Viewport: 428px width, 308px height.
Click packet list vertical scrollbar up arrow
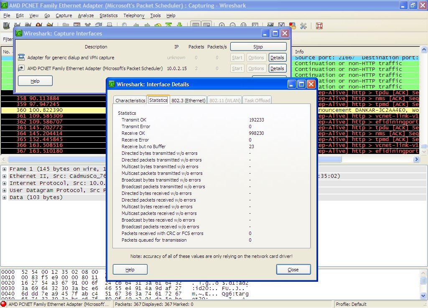click(x=424, y=49)
